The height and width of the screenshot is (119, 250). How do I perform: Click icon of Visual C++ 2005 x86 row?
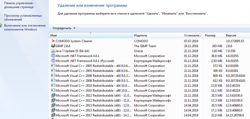pyautogui.click(x=53, y=71)
